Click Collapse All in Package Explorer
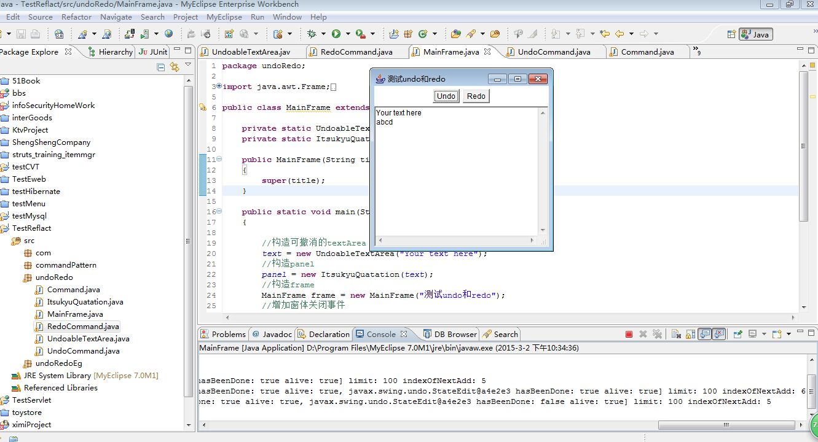 point(161,67)
